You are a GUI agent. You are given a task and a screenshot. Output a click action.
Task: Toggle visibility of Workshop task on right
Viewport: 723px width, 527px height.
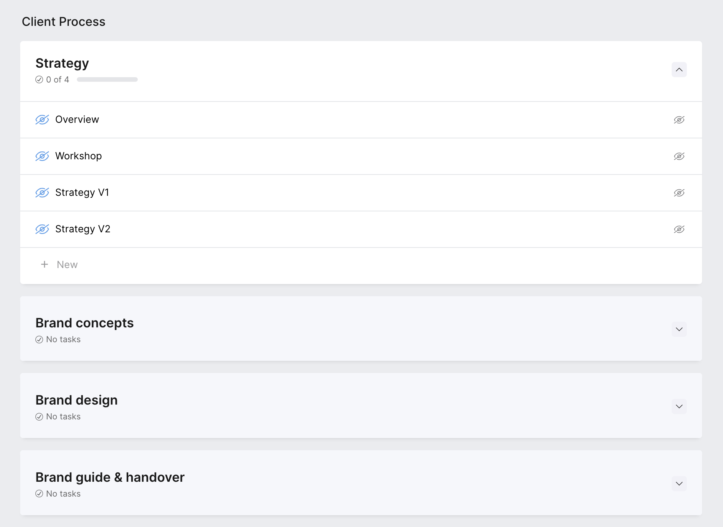679,156
